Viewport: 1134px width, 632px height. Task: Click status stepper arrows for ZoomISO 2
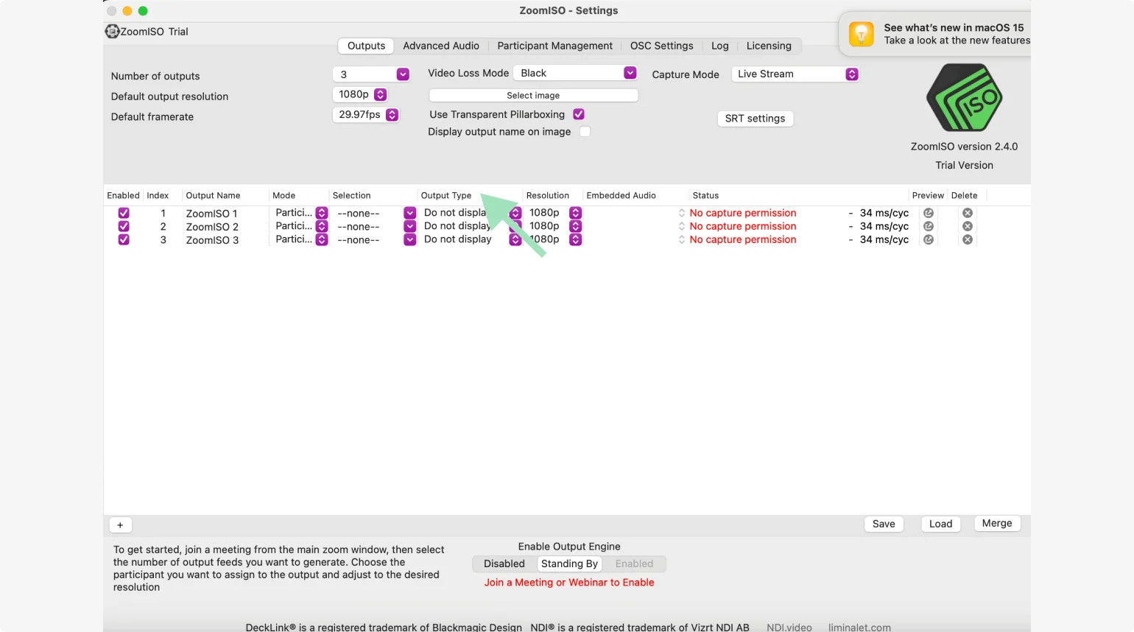(x=682, y=226)
